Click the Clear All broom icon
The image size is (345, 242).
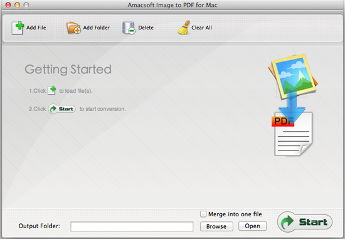(184, 28)
